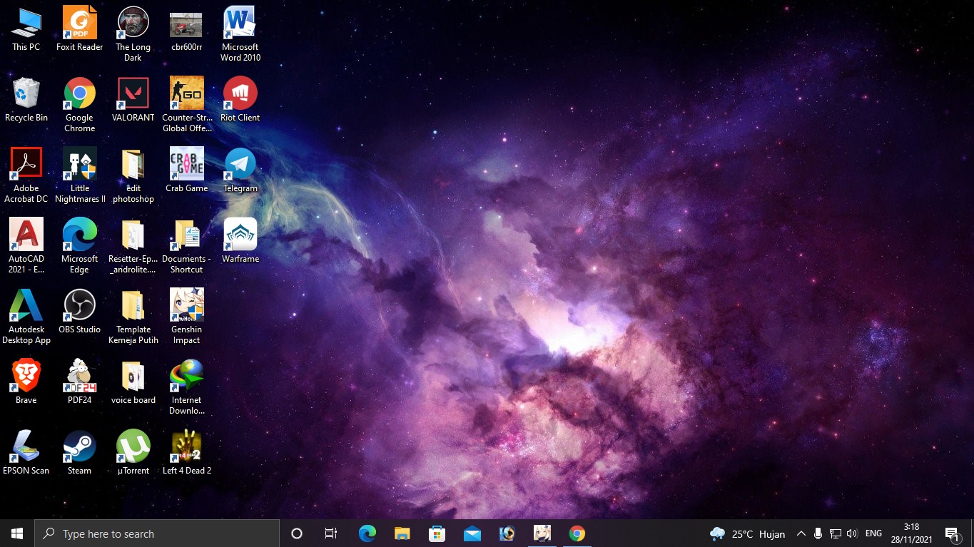Viewport: 974px width, 547px height.
Task: Switch to Google Chrome on the taskbar
Action: [x=577, y=533]
